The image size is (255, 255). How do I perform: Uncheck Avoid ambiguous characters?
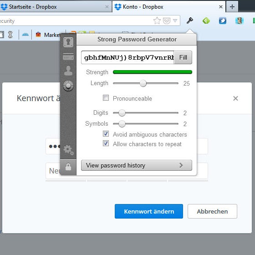[x=106, y=134]
